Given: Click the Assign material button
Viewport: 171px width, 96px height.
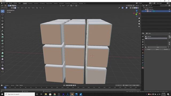Looking at the screenshot, I should [149, 49].
